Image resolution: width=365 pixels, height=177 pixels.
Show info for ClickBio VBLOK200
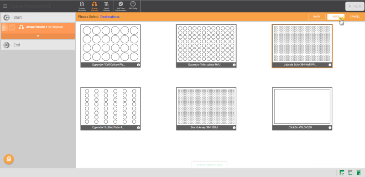pyautogui.click(x=330, y=128)
